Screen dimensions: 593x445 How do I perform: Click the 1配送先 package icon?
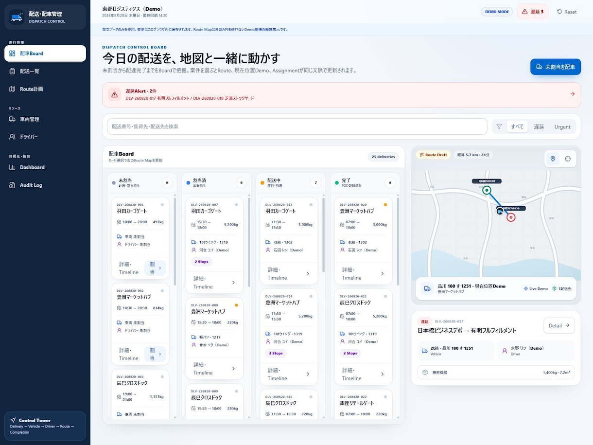[x=554, y=288]
